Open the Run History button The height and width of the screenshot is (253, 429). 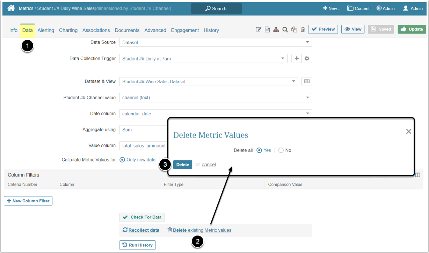point(137,245)
